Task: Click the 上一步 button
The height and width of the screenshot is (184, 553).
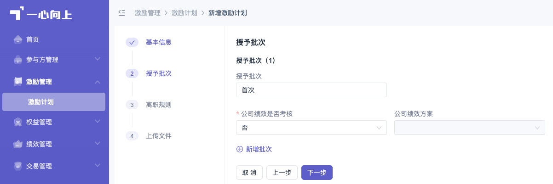Action: (x=282, y=173)
